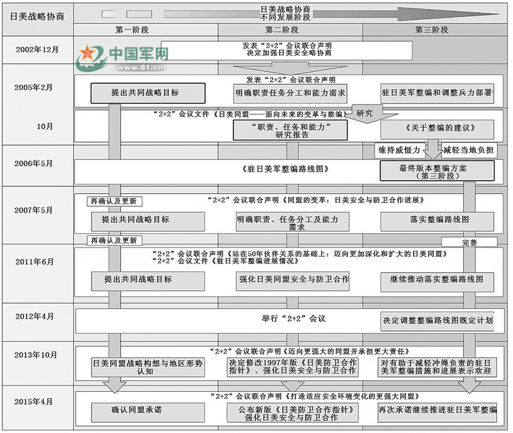Click the 2013年10月 date cell
The height and width of the screenshot is (433, 513).
pyautogui.click(x=38, y=364)
